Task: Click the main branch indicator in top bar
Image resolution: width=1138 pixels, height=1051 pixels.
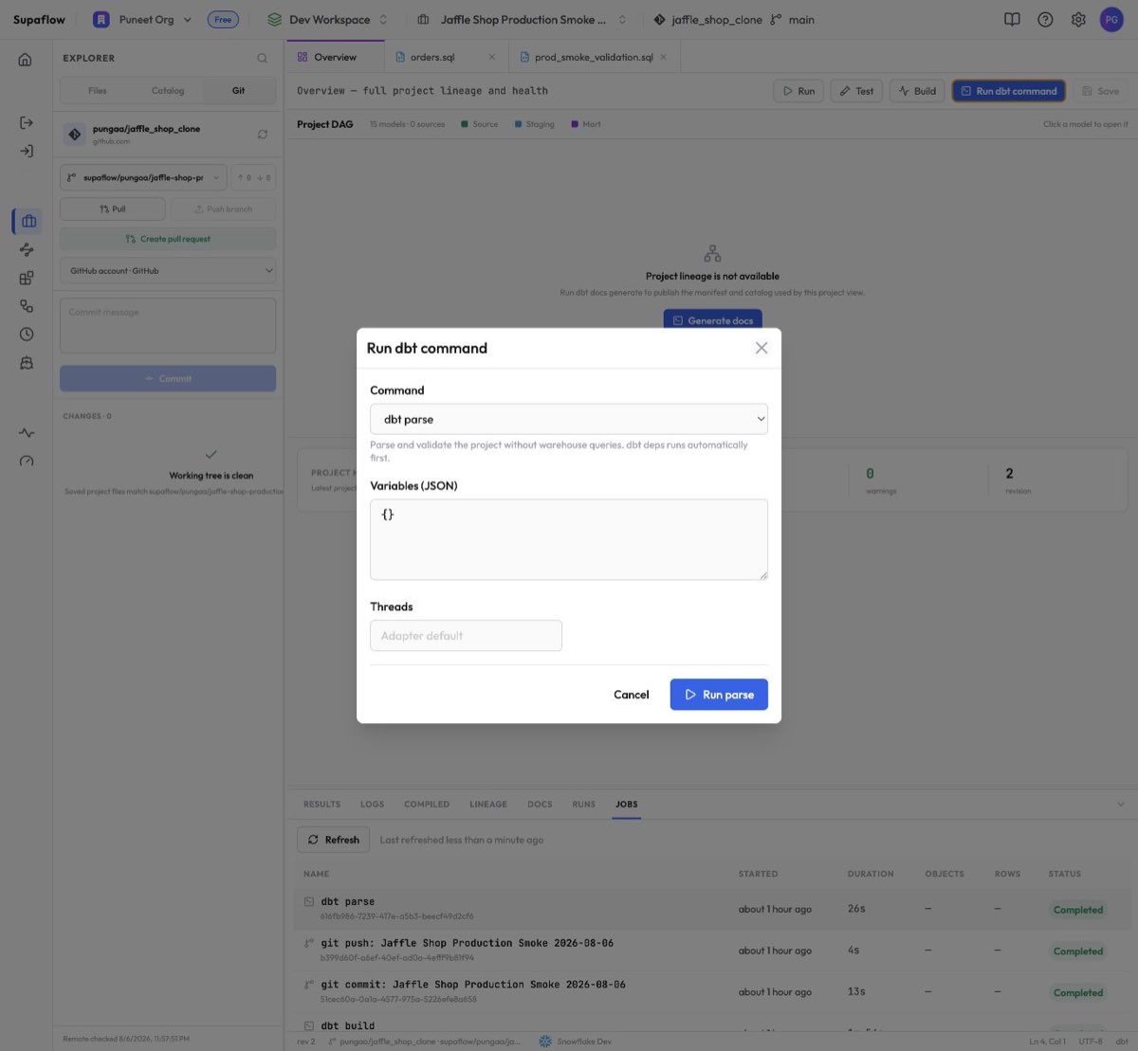Action: (x=793, y=19)
